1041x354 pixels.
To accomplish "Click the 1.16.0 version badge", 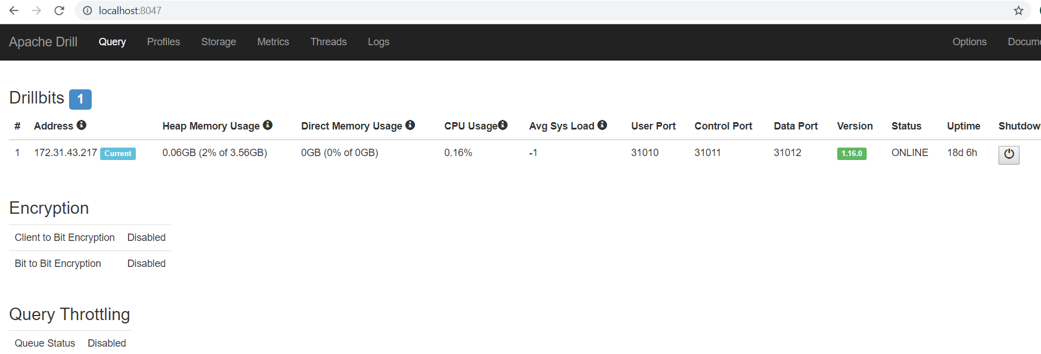I will point(851,153).
